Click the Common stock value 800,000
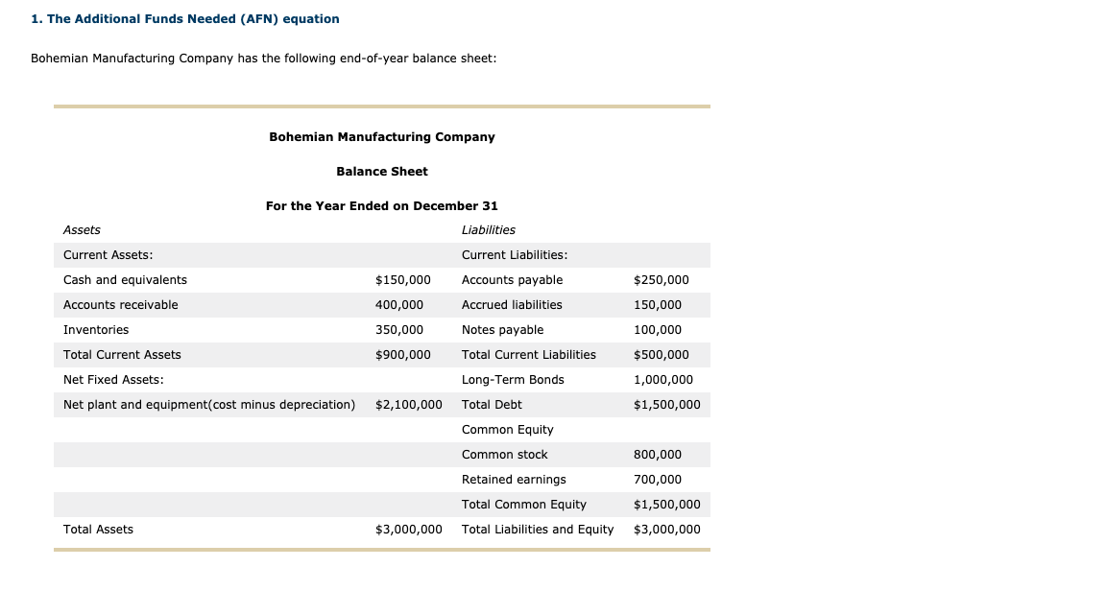The height and width of the screenshot is (591, 1107). coord(658,455)
